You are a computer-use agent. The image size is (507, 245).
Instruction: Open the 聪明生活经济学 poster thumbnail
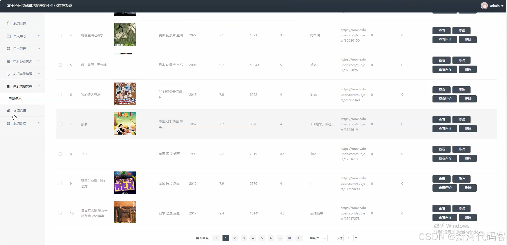pos(125,34)
